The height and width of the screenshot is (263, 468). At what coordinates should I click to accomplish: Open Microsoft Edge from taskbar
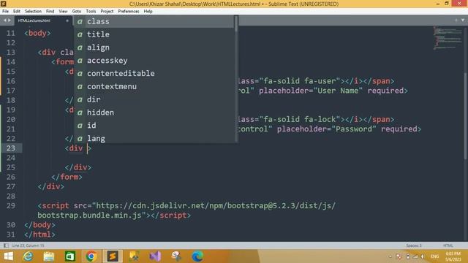pyautogui.click(x=197, y=256)
